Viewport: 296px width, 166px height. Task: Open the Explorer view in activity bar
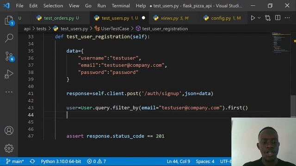[9, 20]
